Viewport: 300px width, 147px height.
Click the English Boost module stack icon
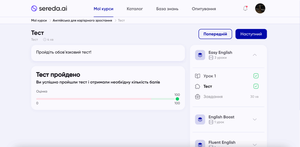tap(200, 119)
